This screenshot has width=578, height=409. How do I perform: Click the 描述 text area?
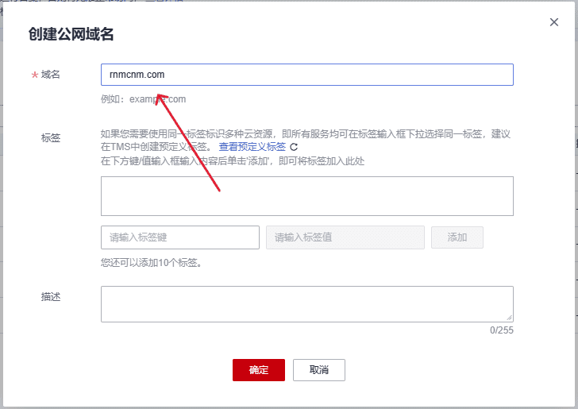point(307,304)
